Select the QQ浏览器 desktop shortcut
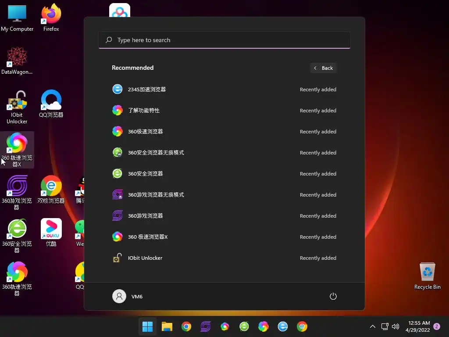The height and width of the screenshot is (337, 449). point(51,104)
